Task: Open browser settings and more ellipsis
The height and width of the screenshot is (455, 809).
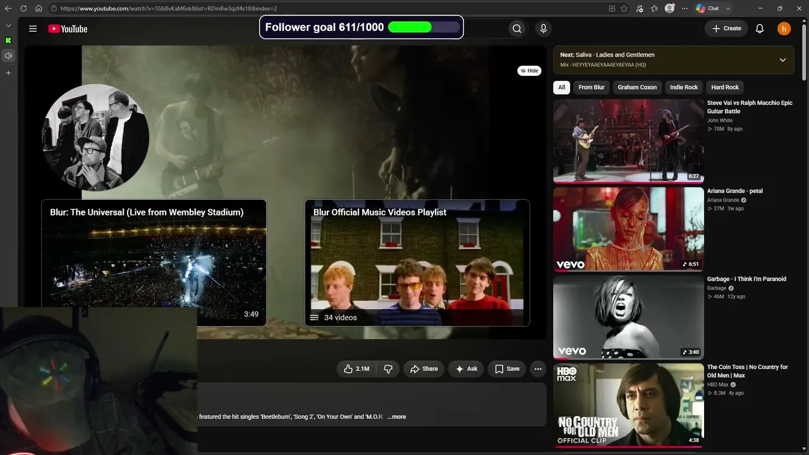Action: tap(684, 8)
